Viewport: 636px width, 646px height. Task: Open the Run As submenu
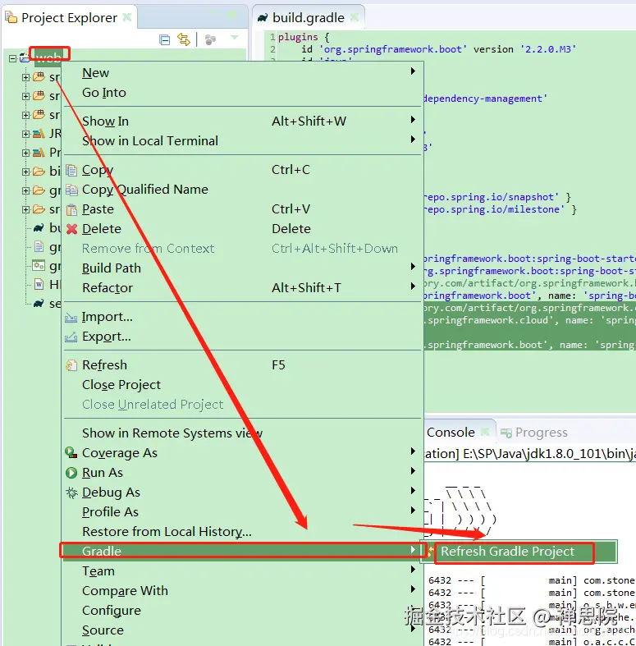click(x=243, y=473)
